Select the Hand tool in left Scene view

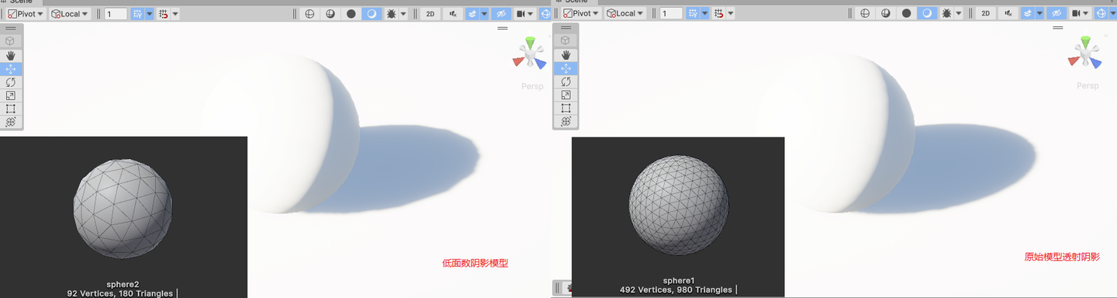point(11,55)
